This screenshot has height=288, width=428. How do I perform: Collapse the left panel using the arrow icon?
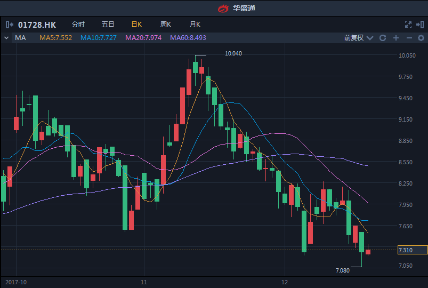pos(10,25)
